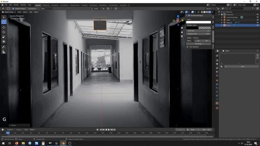Open the Global transform orientation dropdown

[x=96, y=9]
